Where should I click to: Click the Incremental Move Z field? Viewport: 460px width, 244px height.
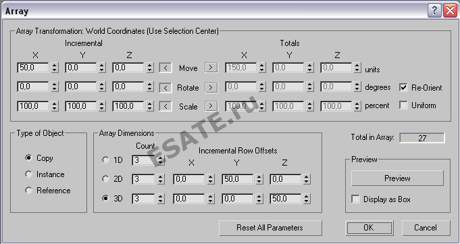(128, 68)
